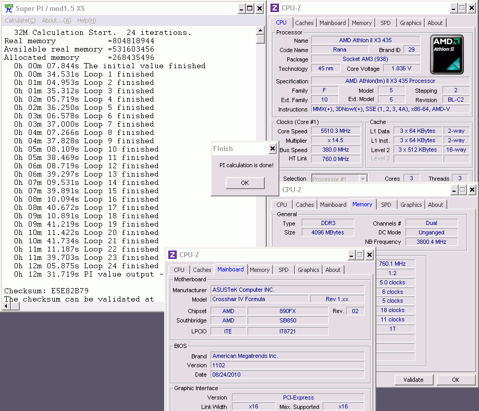Click the ASUSTeK Computer INC. manufacturer field

point(288,290)
